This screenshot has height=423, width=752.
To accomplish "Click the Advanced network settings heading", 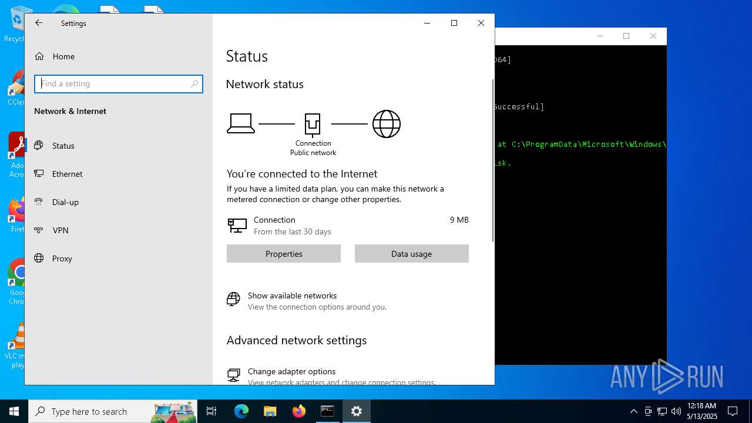I will (x=297, y=340).
